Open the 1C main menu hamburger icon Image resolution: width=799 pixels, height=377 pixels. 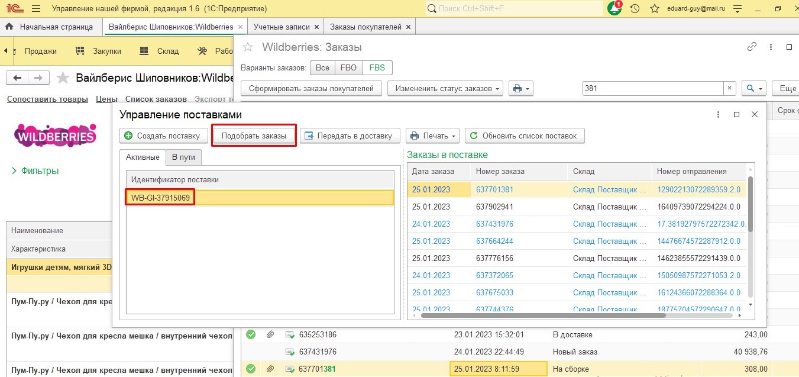(x=35, y=9)
